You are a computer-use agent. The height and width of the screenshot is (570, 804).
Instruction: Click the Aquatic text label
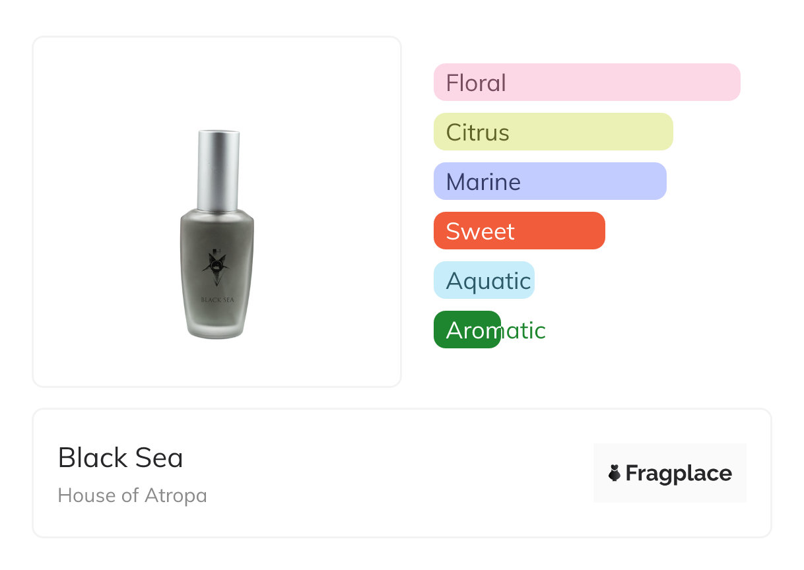488,281
